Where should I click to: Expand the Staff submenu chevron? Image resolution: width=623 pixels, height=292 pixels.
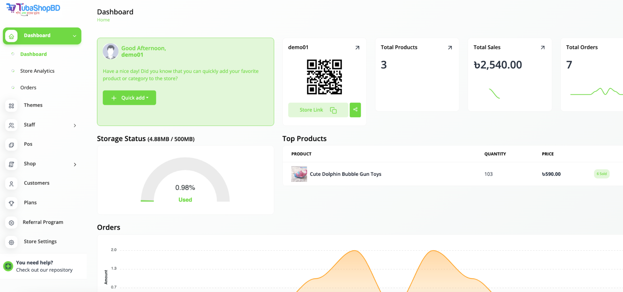[75, 126]
